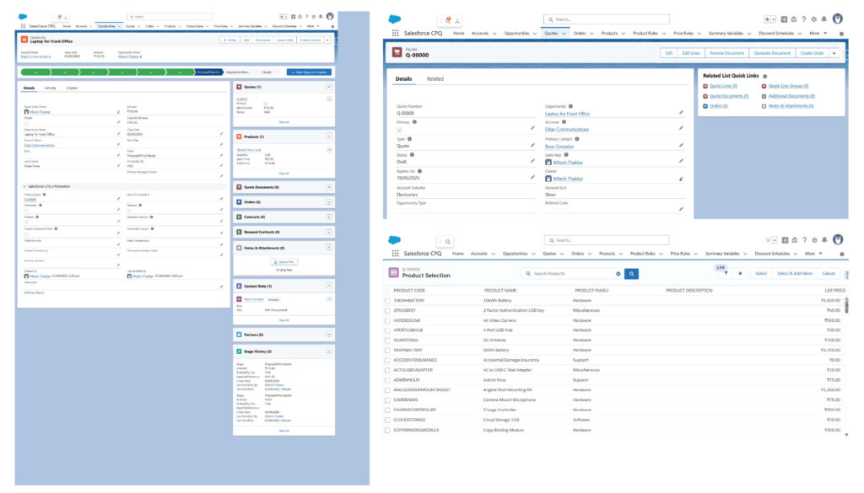Check the ACCIDENTINSURANCE product row checkbox
This screenshot has height=493, width=864.
tap(387, 361)
